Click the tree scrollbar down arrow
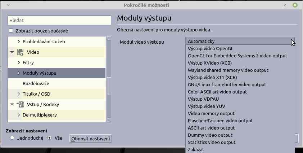Viewport: 303px width, 153px height. point(109,120)
